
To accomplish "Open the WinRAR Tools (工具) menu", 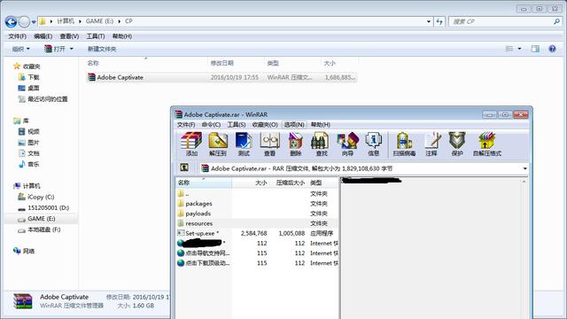I will (237, 124).
